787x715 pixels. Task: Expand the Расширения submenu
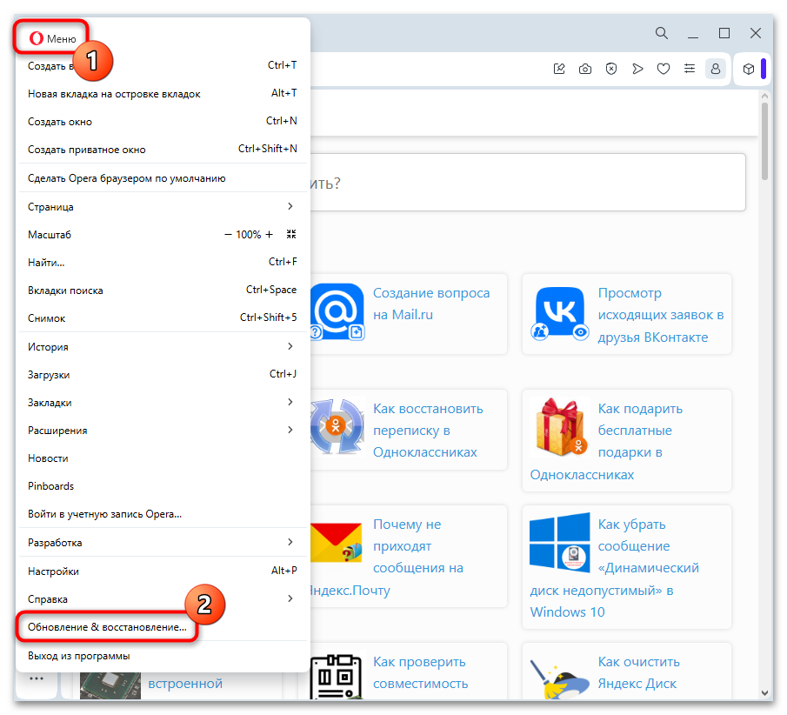pos(163,431)
